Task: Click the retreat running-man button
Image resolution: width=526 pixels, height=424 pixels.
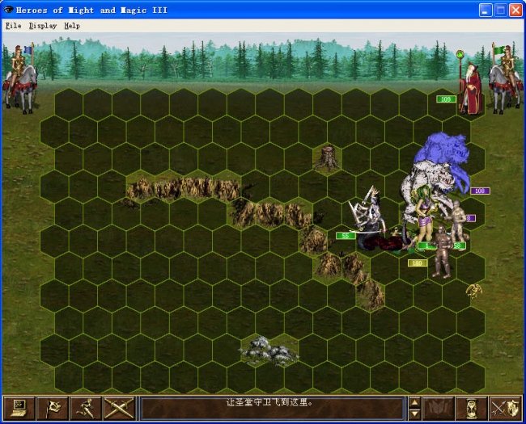Action: point(85,409)
